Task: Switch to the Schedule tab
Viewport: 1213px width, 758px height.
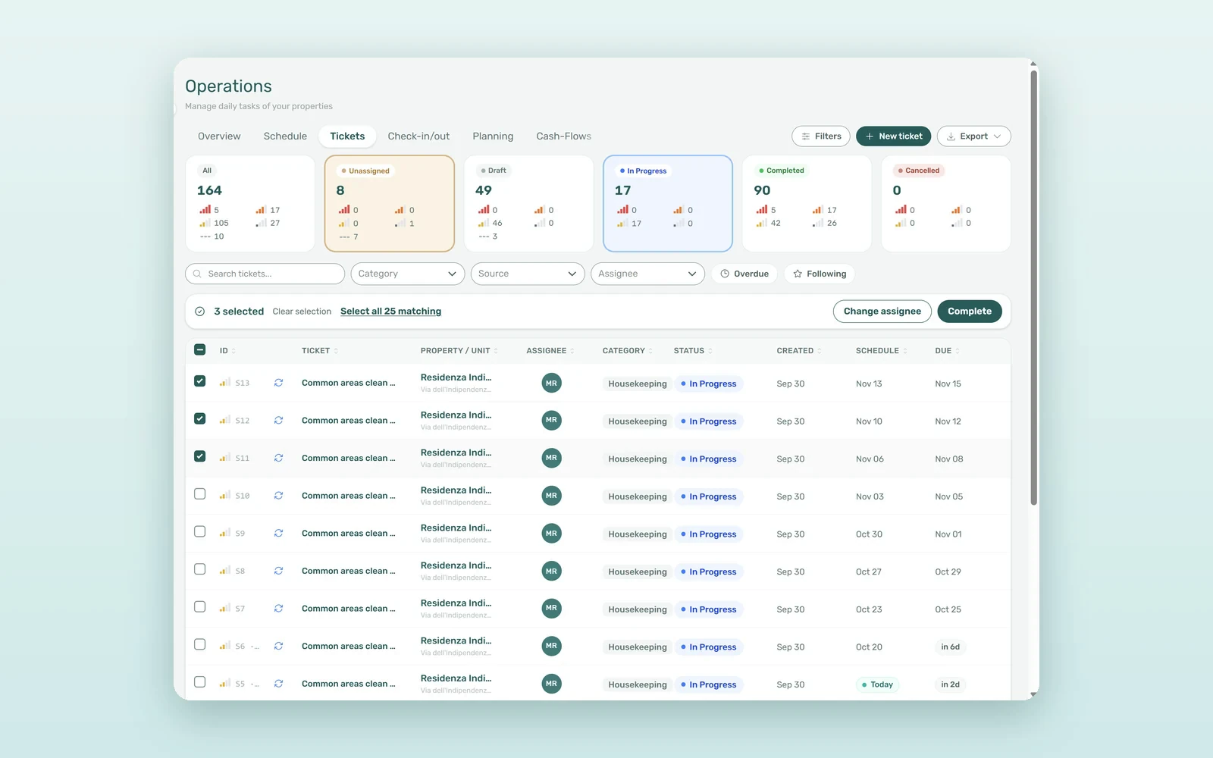Action: tap(285, 136)
